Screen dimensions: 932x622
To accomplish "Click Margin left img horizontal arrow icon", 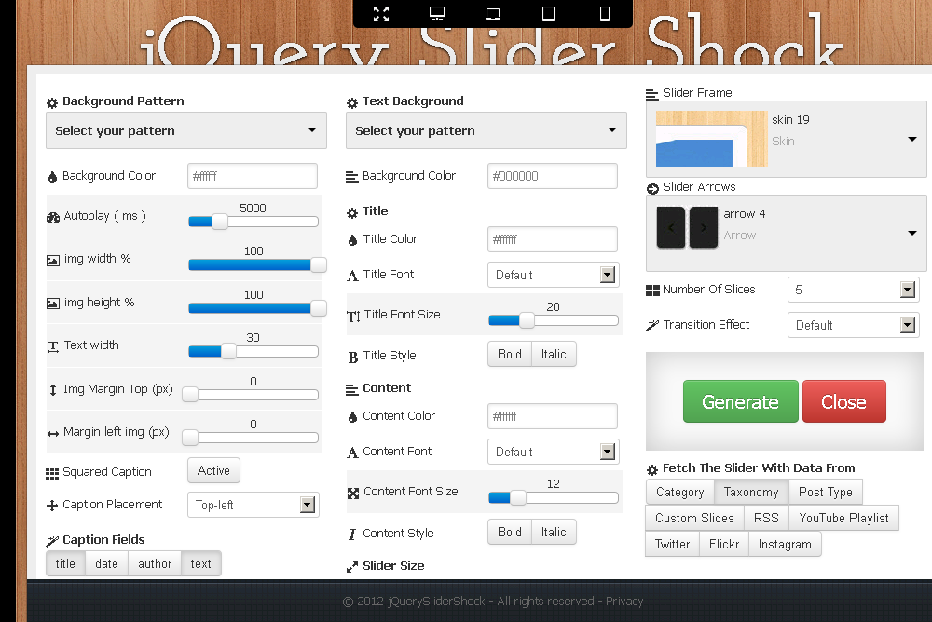I will click(x=53, y=434).
